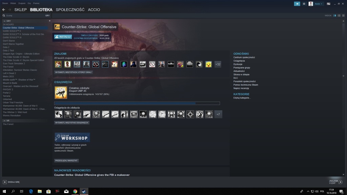Screen dimensions: 347x195
Task: Click the locked achievement icon with 100
Action: (87, 114)
